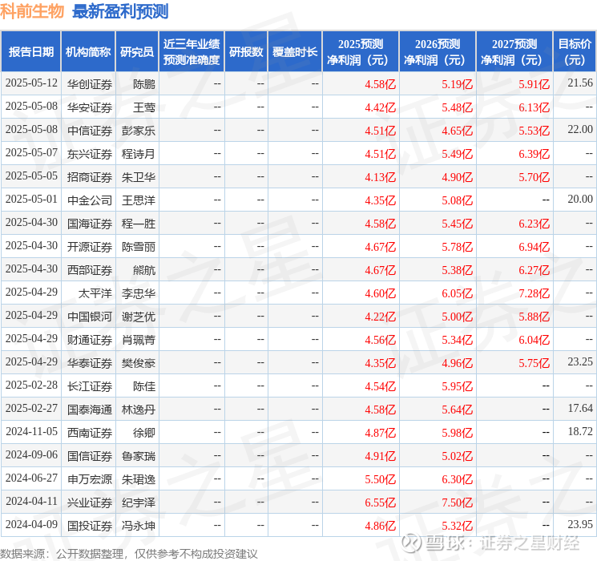The height and width of the screenshot is (561, 597).
Task: Click the 华创证券 institution cell
Action: pos(90,84)
